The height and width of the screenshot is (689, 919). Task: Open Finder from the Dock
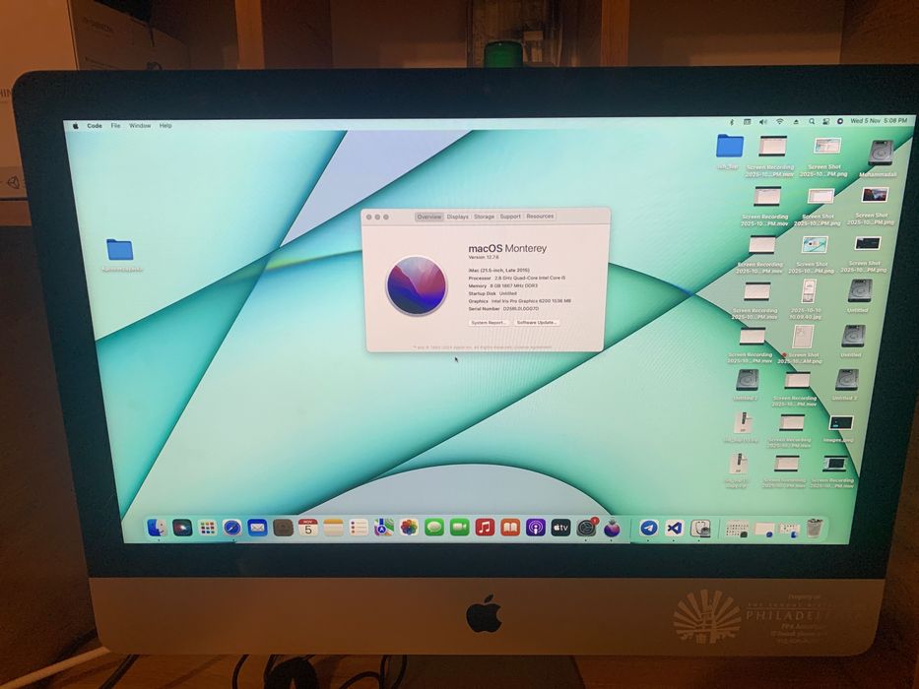click(x=157, y=528)
